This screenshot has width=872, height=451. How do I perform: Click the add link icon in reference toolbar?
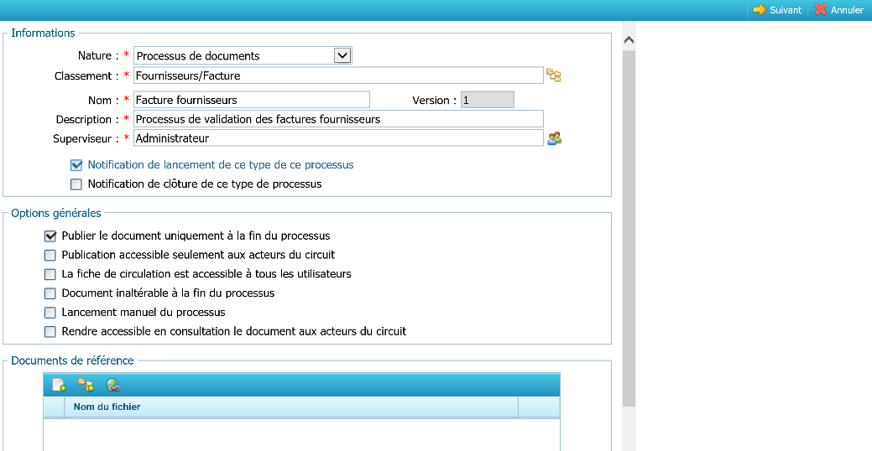pos(113,385)
